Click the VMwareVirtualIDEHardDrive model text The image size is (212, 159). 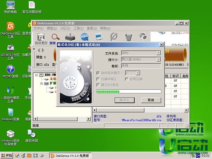pos(141,120)
